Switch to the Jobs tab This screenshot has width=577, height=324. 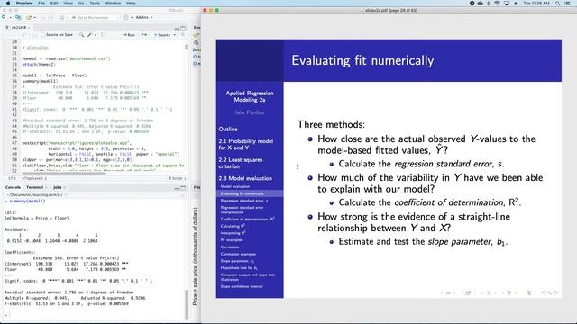(58, 187)
